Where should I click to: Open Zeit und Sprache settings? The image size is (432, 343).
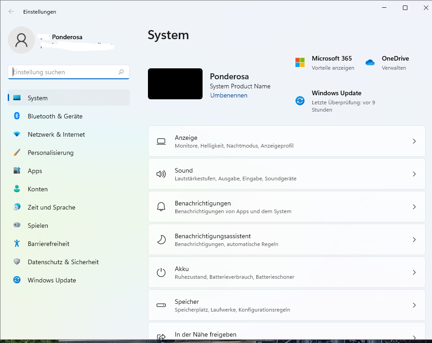tap(69, 207)
